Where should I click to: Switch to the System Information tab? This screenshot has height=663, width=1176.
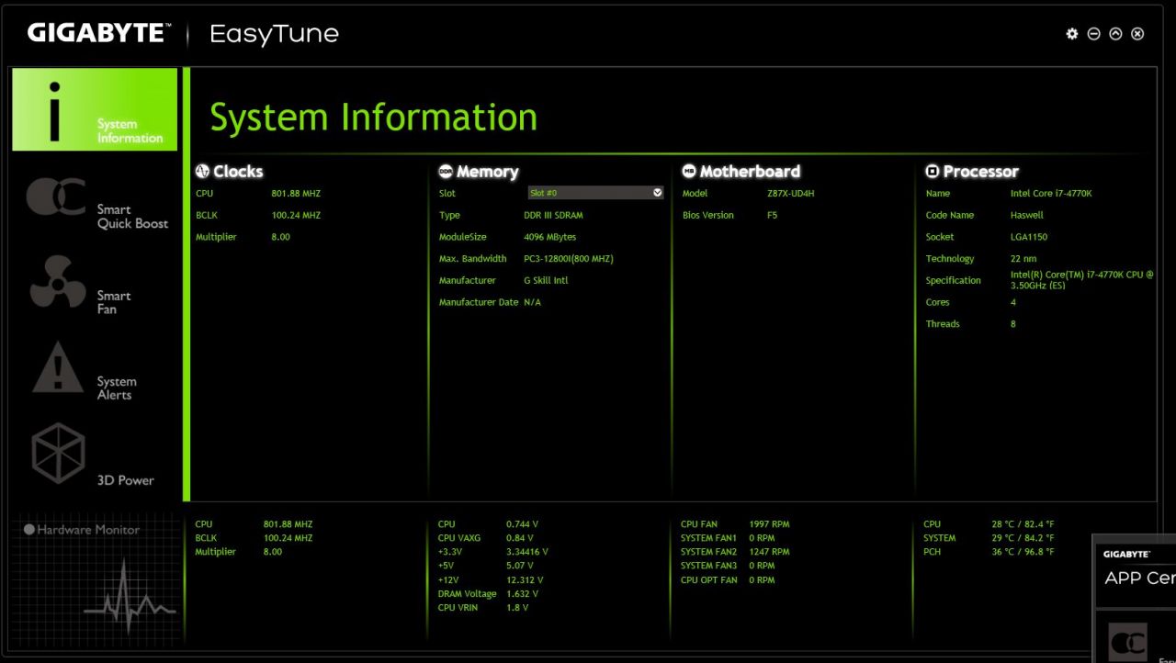click(x=95, y=109)
